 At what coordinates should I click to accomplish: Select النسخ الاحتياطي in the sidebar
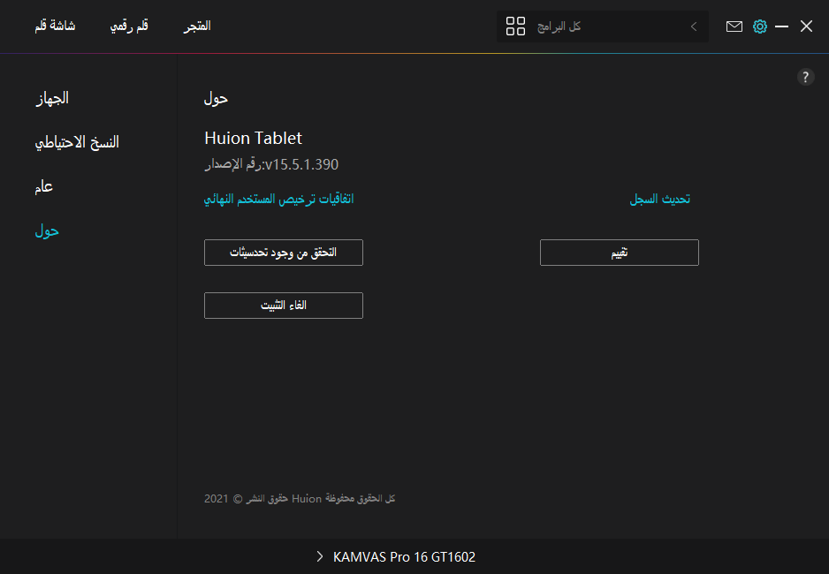tap(77, 142)
